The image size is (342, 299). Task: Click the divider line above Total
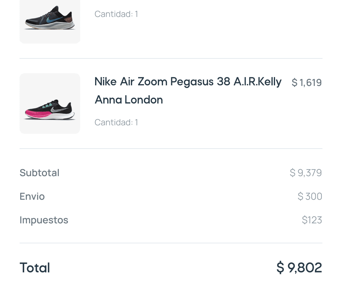coord(171,243)
